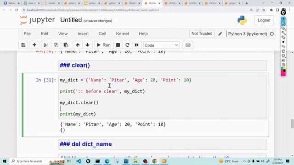Open the Edit menu
Viewport: 294px width, 165px height.
(45, 33)
